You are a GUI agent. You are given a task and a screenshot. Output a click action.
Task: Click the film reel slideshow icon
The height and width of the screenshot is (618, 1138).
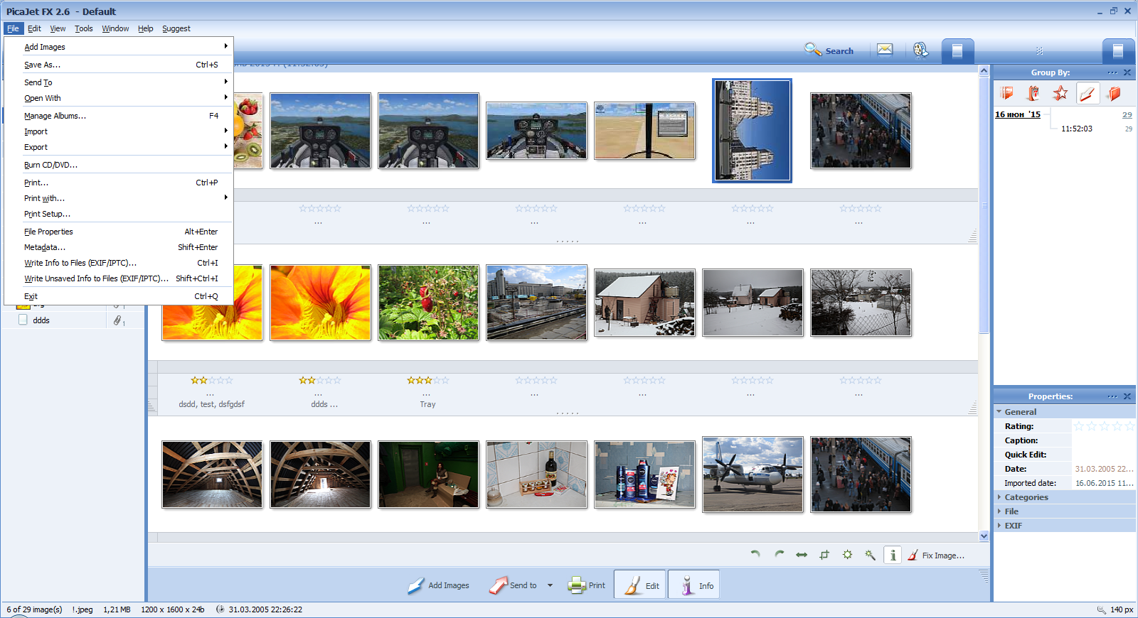point(920,50)
